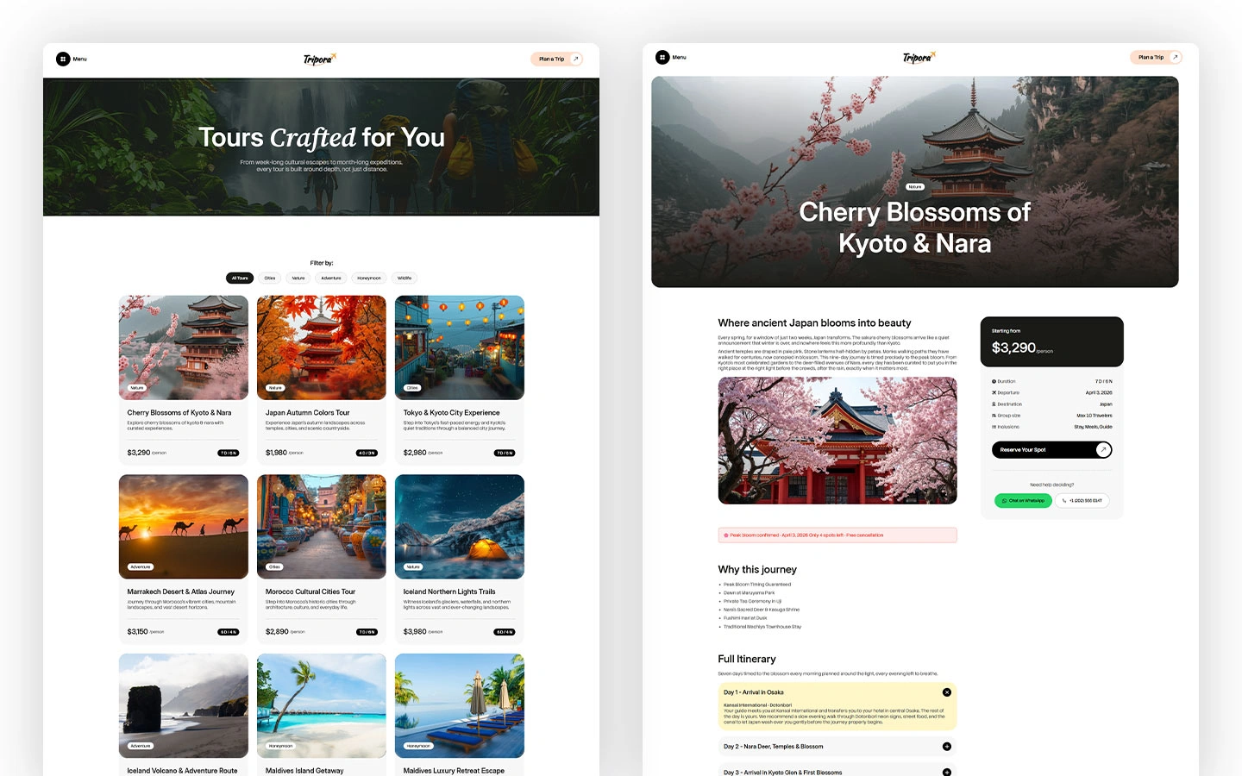Filter tours by Honeymoon
Screen dimensions: 1242x776
(x=369, y=278)
